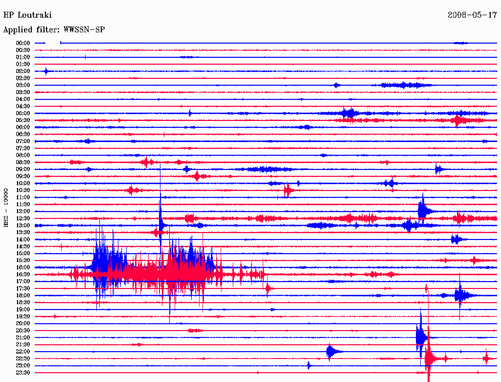The width and height of the screenshot is (501, 382).
Task: Select the 14:00 time label
Action: pos(23,239)
